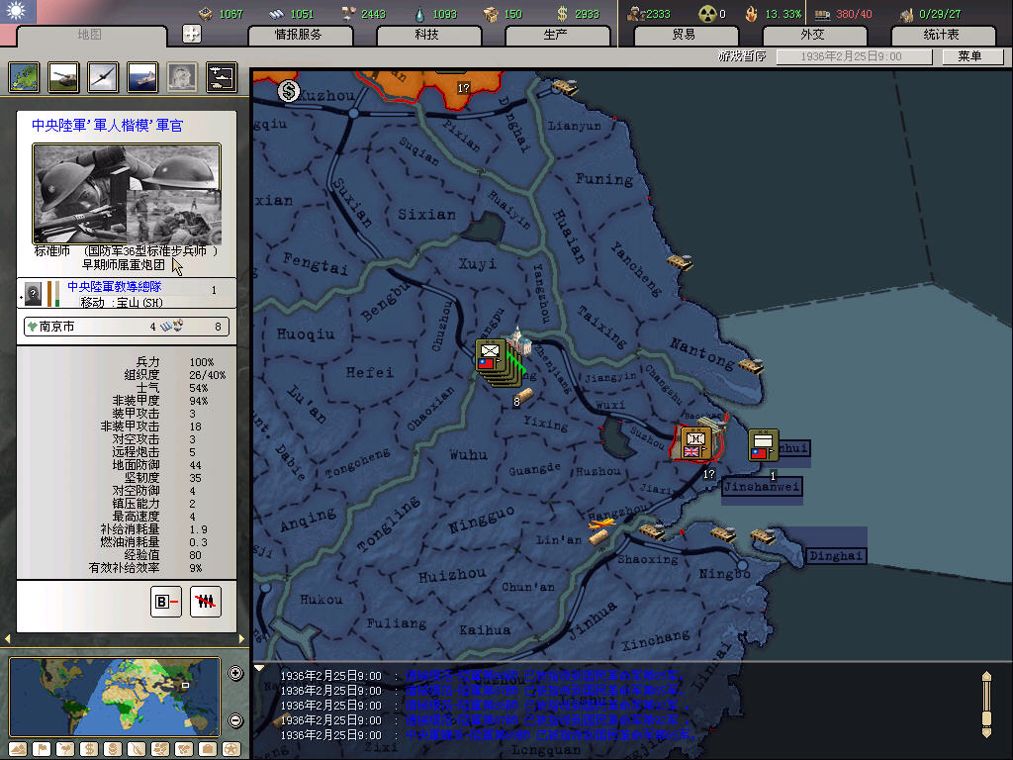This screenshot has height=760, width=1013.
Task: Click the orange aircraft icon near Hangzhou
Action: pos(602,522)
